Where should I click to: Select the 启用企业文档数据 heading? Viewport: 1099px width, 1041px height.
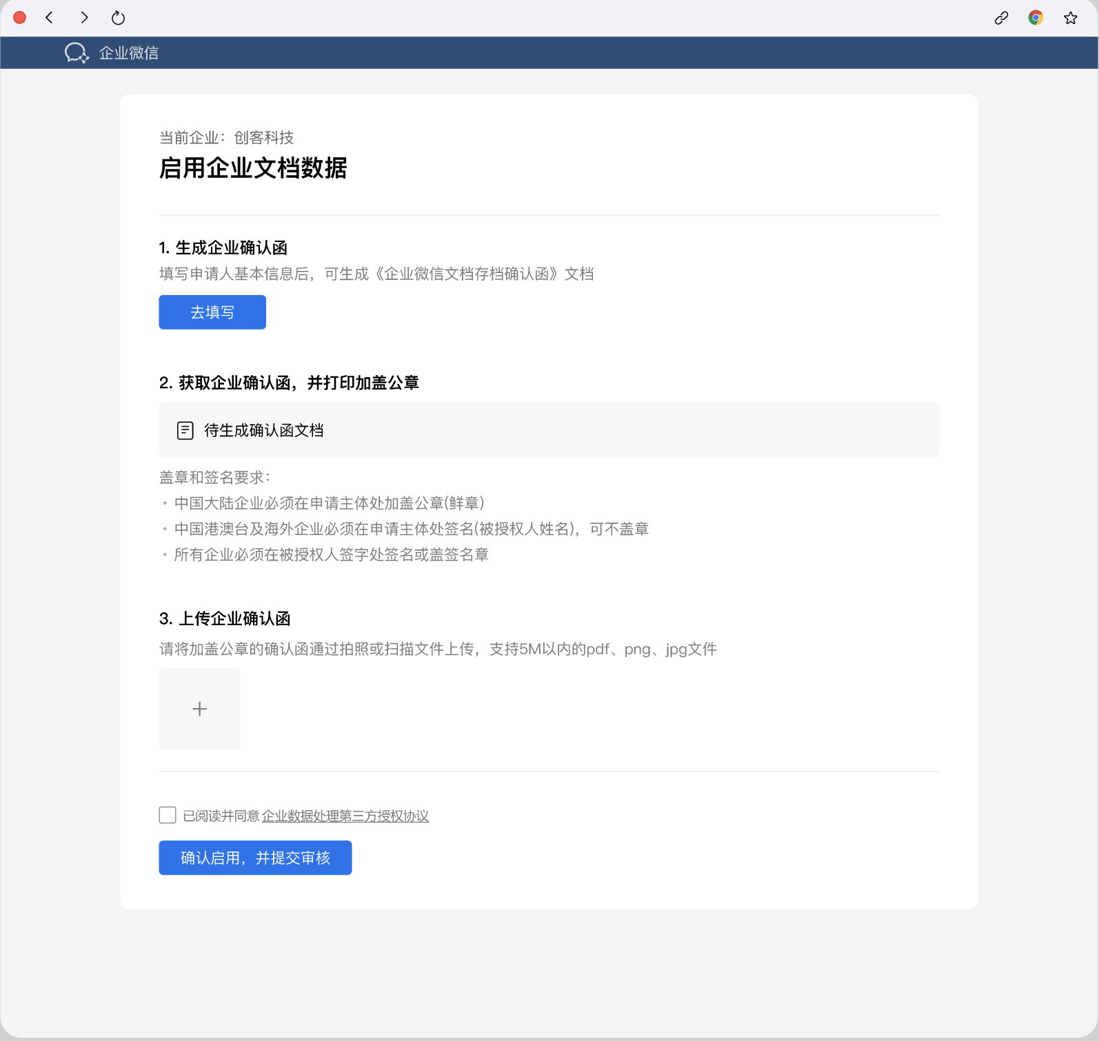click(x=253, y=168)
